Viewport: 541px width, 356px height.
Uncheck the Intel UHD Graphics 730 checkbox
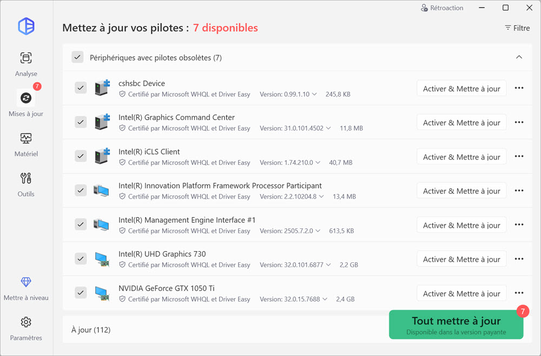tap(81, 259)
